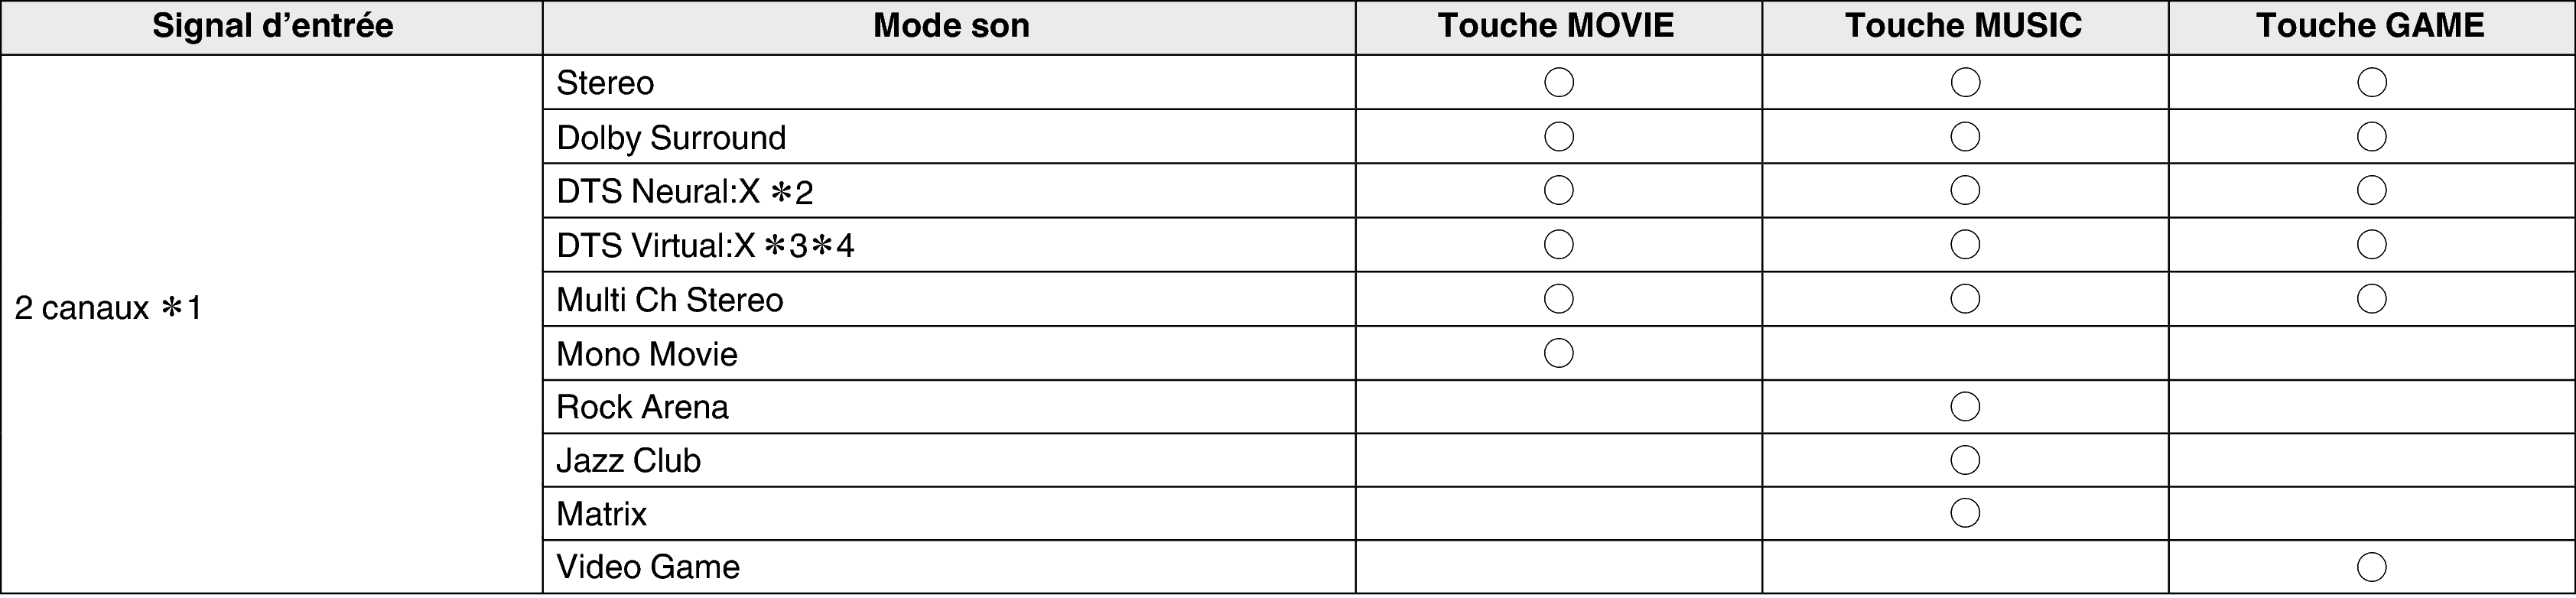The width and height of the screenshot is (2576, 598).
Task: Click the Mode son column header
Action: pos(950,26)
